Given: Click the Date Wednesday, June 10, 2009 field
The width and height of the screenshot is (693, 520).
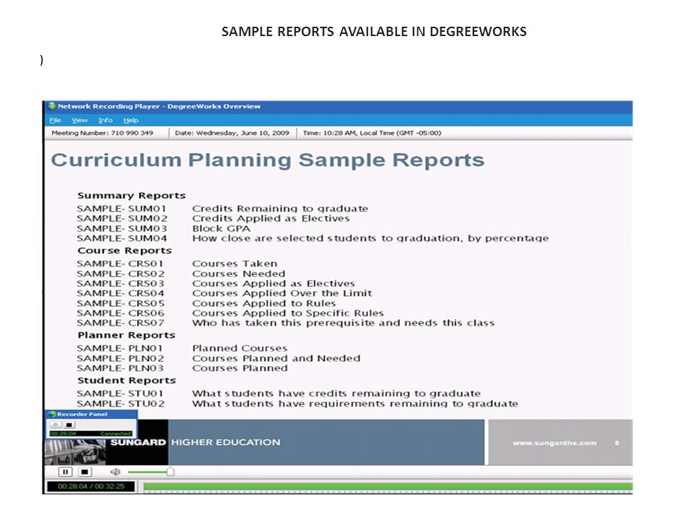Looking at the screenshot, I should point(232,133).
